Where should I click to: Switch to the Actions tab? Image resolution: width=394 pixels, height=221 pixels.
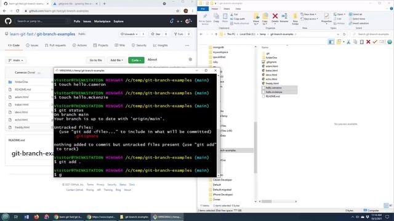pos(79,45)
